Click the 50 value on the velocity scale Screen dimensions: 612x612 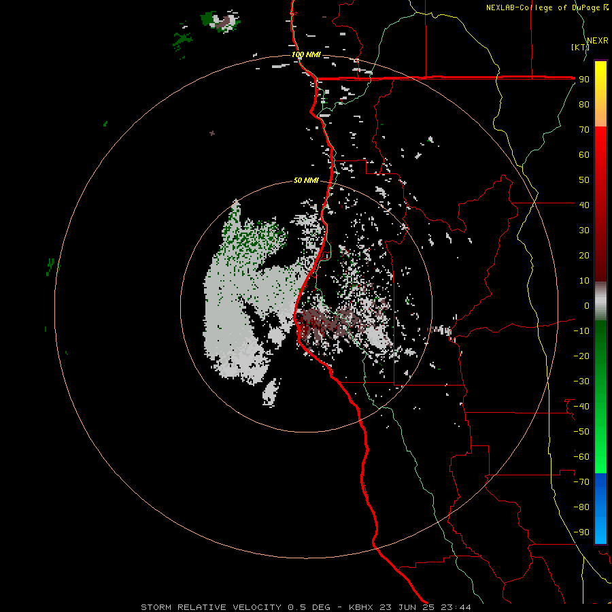[x=584, y=180]
